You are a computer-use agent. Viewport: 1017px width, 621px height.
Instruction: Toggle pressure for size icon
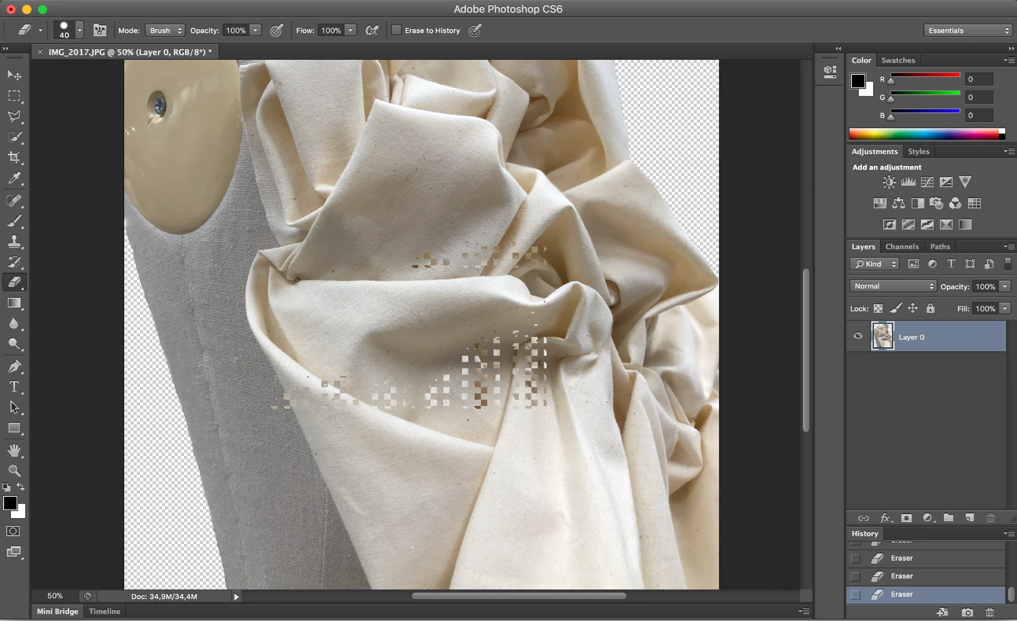coord(475,30)
